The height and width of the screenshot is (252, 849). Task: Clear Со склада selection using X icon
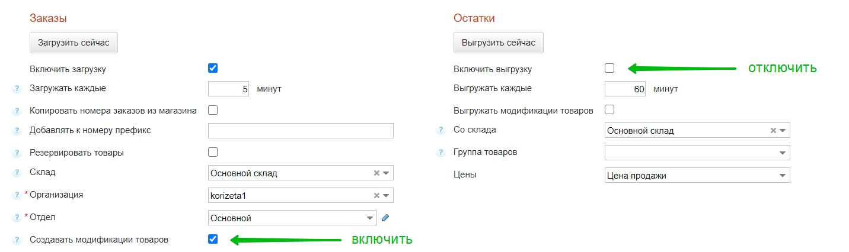773,131
